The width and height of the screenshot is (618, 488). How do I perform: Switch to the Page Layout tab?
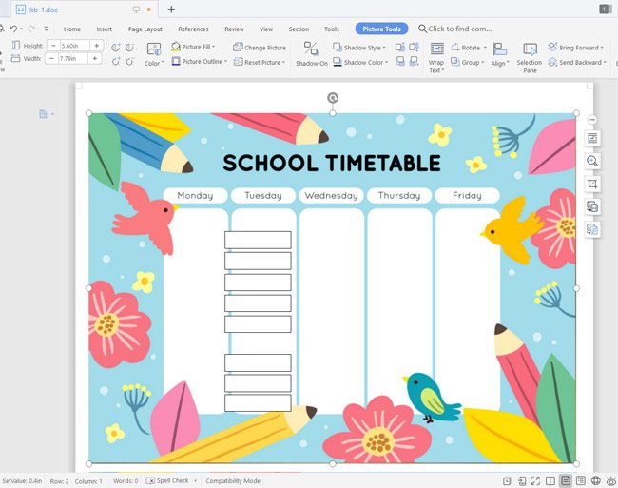[x=145, y=29]
